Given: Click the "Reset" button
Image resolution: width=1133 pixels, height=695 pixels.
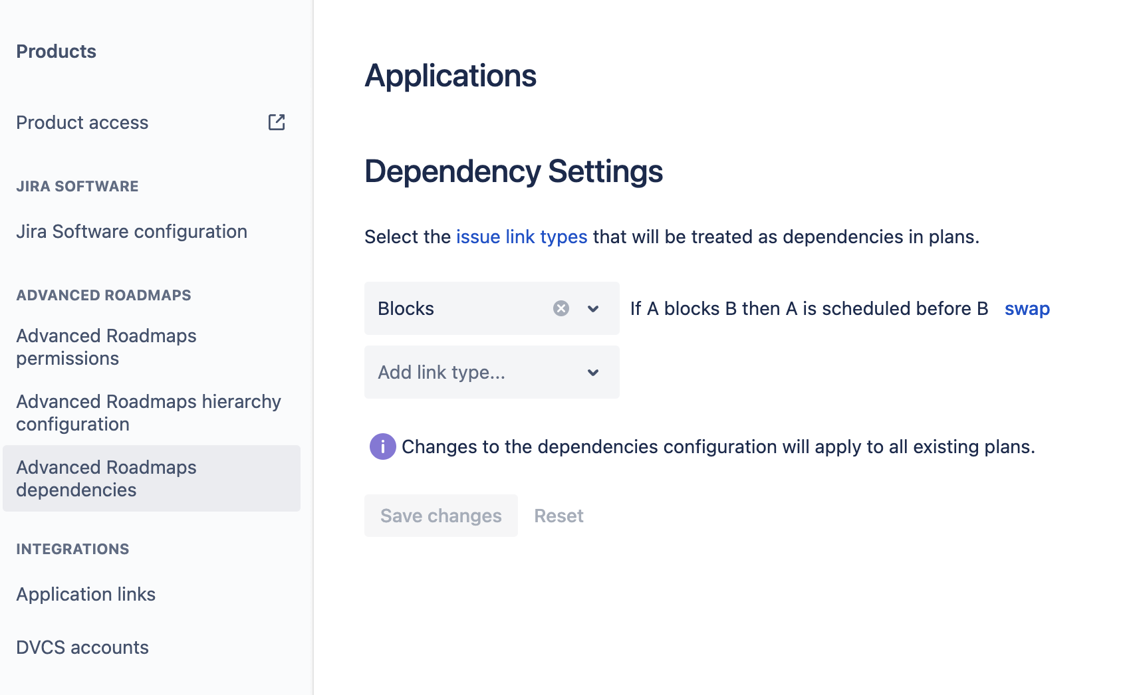Looking at the screenshot, I should [x=559, y=515].
